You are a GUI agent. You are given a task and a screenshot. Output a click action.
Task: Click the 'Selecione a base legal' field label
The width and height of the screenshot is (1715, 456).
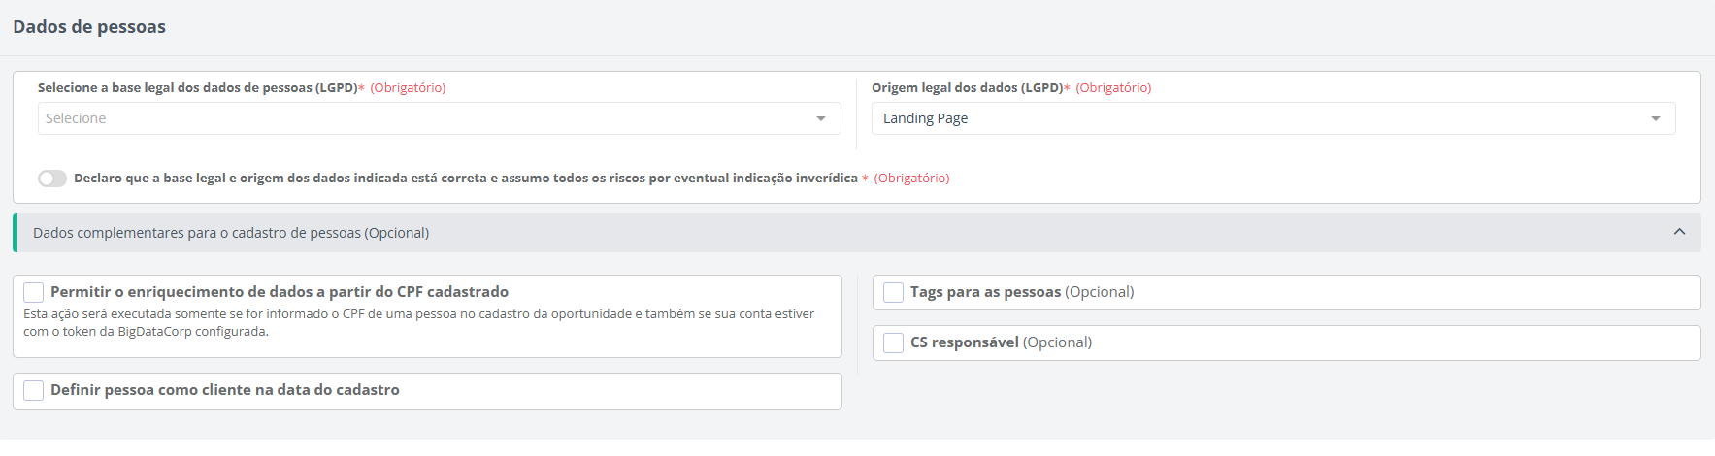coord(198,88)
